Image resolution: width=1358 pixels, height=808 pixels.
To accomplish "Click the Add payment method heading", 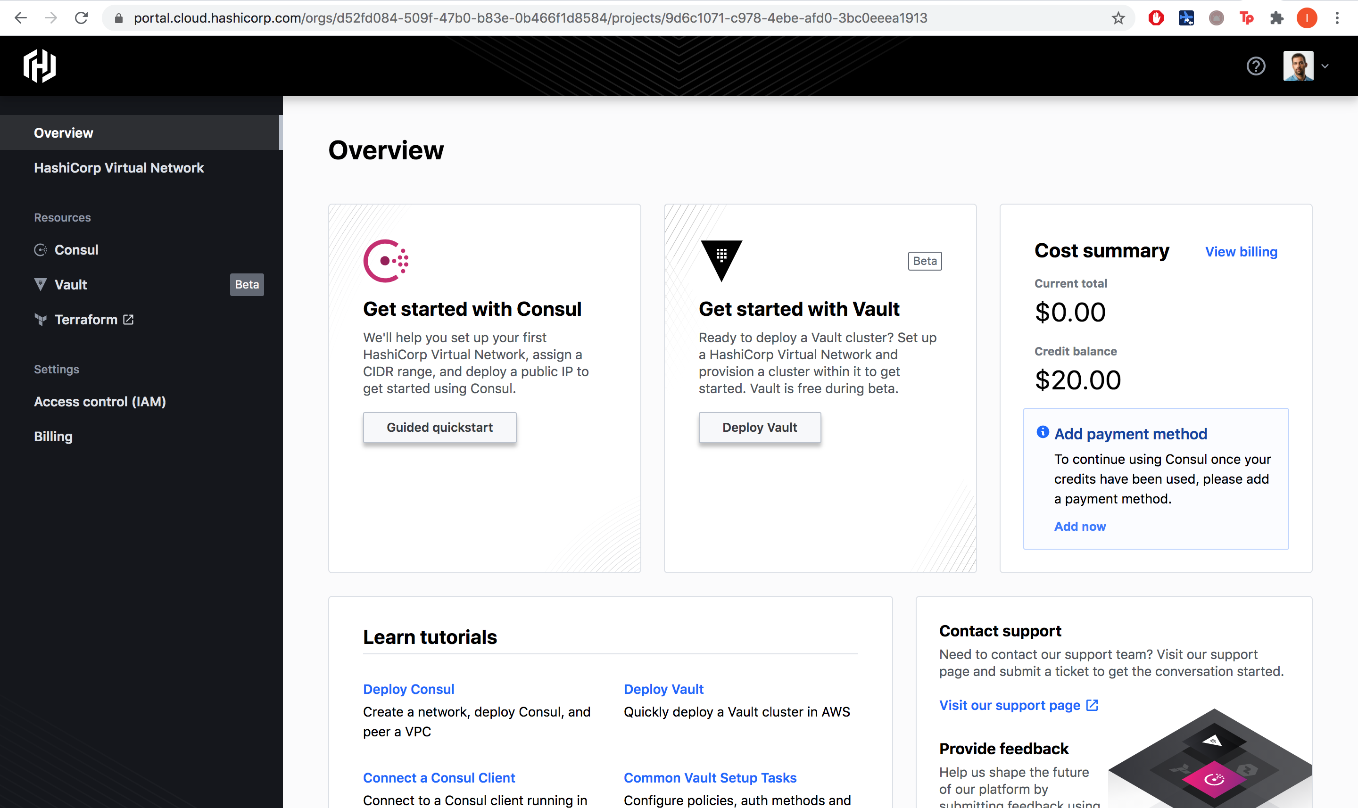I will [x=1130, y=434].
